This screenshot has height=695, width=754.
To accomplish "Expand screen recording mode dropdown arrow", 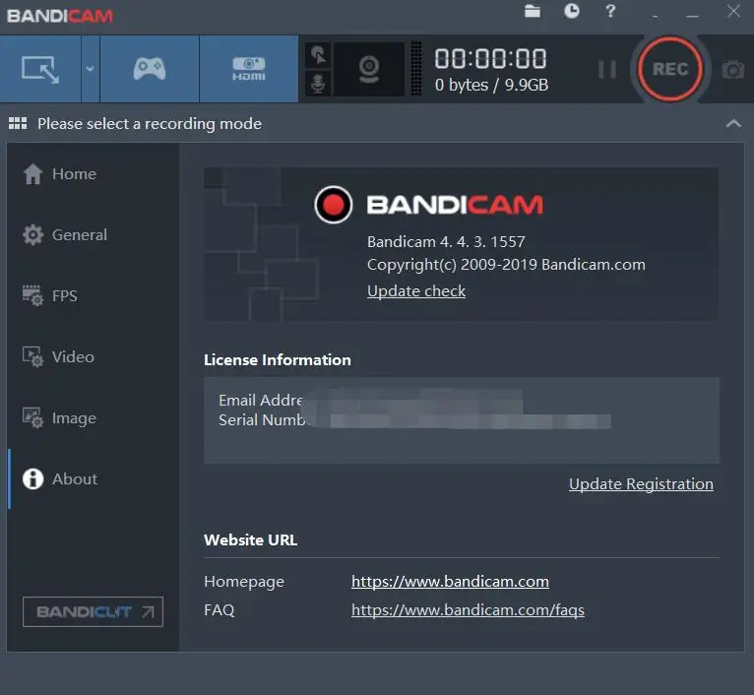I will click(x=90, y=69).
